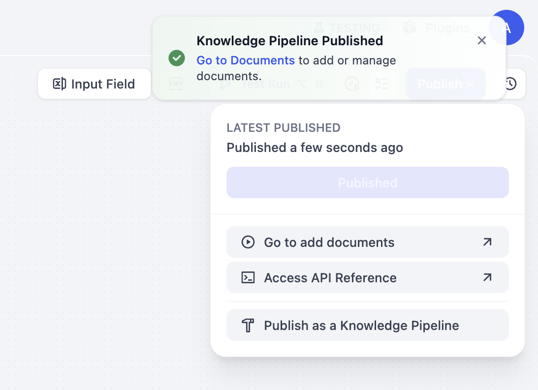Open version history clock icon
This screenshot has height=390, width=538.
(x=511, y=84)
